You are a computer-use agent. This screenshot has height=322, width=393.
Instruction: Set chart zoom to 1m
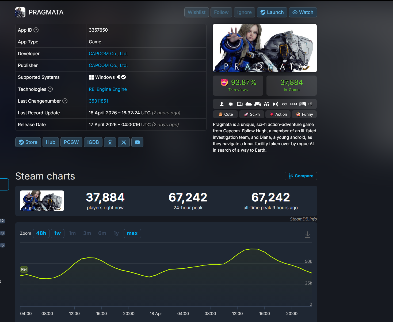click(72, 233)
